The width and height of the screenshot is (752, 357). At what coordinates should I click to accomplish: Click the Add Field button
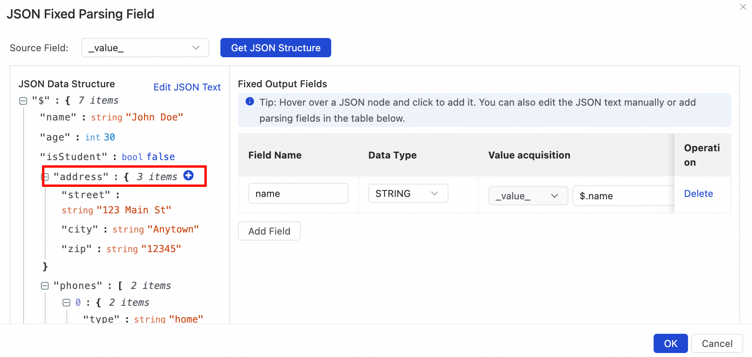[269, 231]
